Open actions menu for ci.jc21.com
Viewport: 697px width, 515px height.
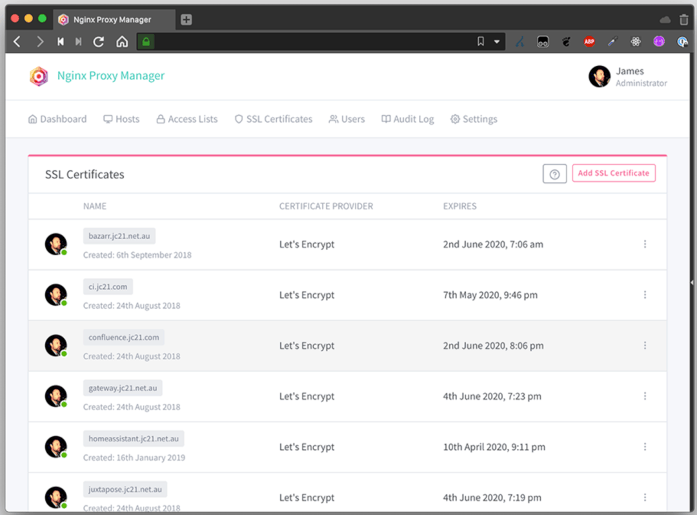coord(645,295)
